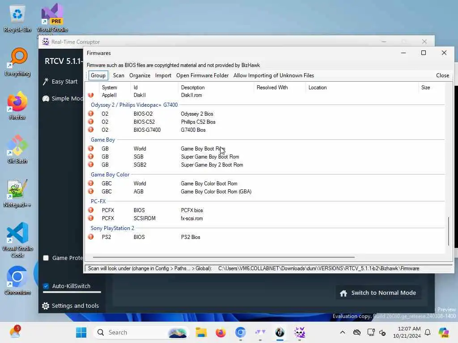Show hidden system tray icons

click(343, 332)
